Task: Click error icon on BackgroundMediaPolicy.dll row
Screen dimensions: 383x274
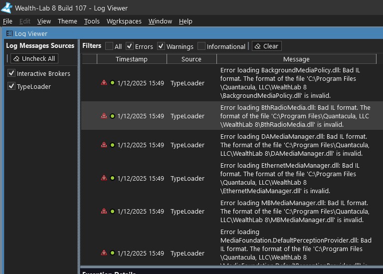Action: pos(104,83)
